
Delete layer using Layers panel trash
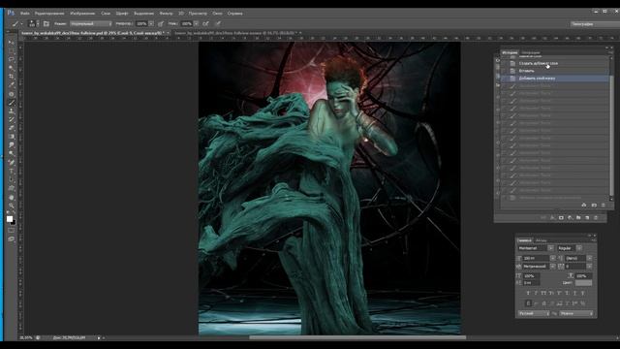point(596,217)
